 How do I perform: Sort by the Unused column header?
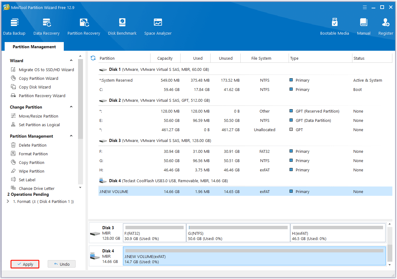(x=226, y=58)
